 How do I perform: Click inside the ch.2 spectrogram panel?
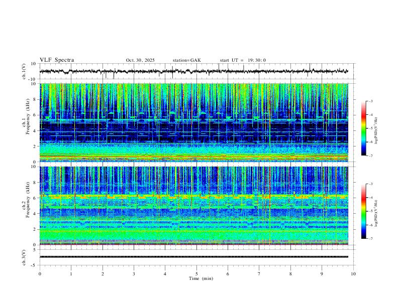pos(194,206)
